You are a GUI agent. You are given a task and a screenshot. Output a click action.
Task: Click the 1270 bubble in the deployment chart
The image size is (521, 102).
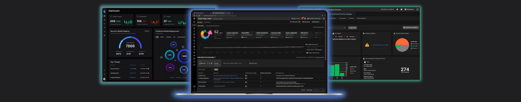pyautogui.click(x=170, y=55)
